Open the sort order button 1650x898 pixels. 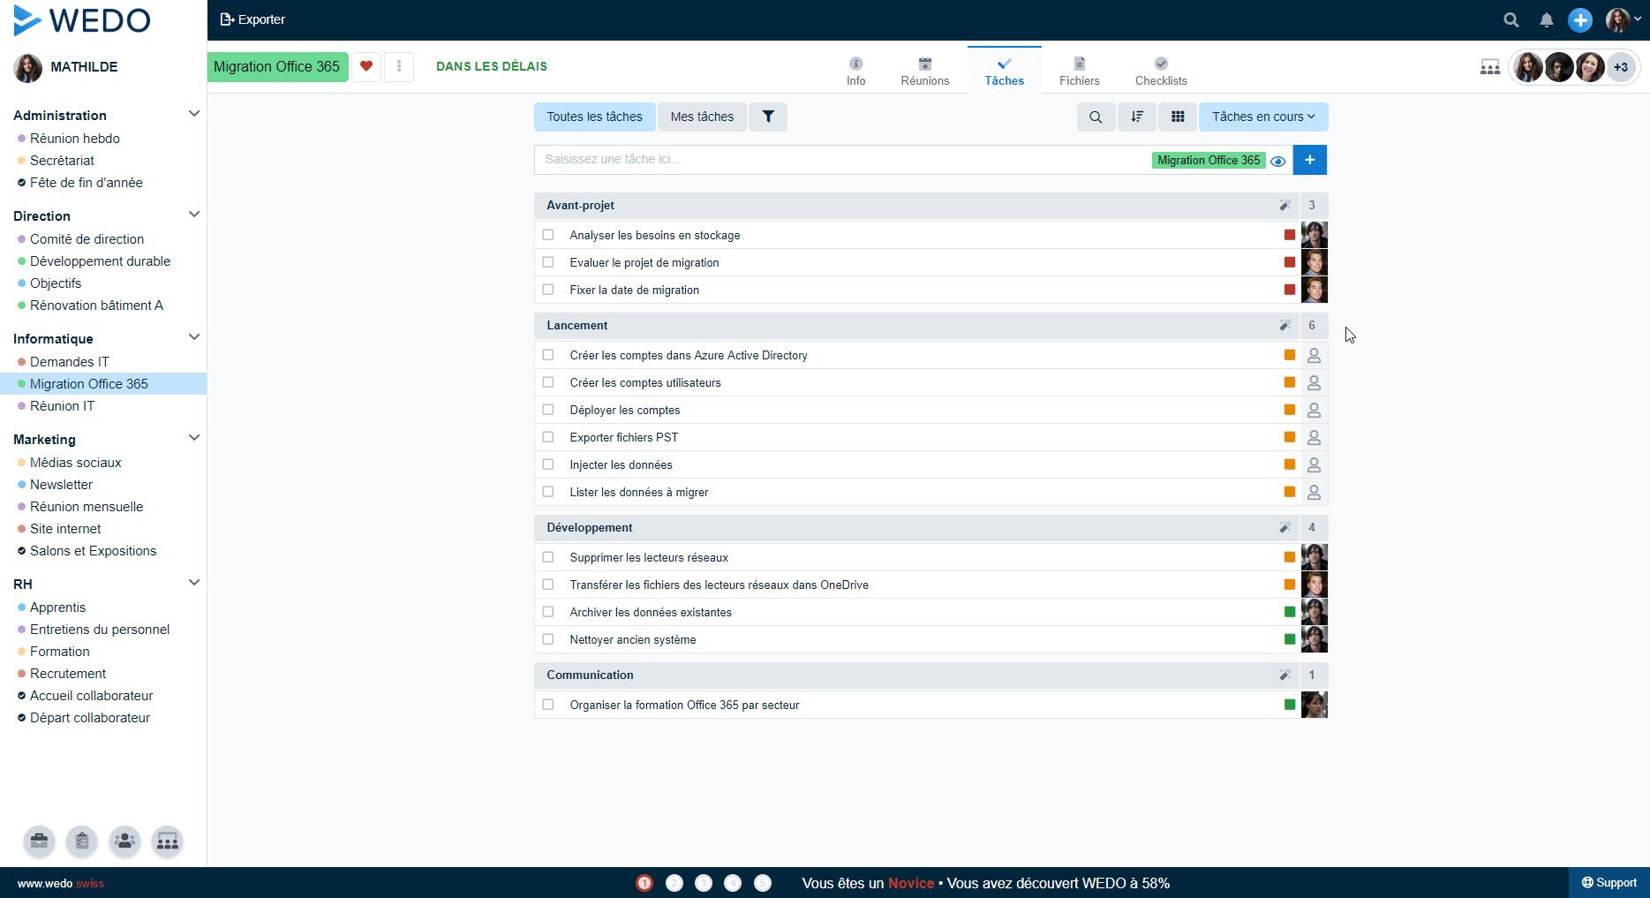point(1137,117)
